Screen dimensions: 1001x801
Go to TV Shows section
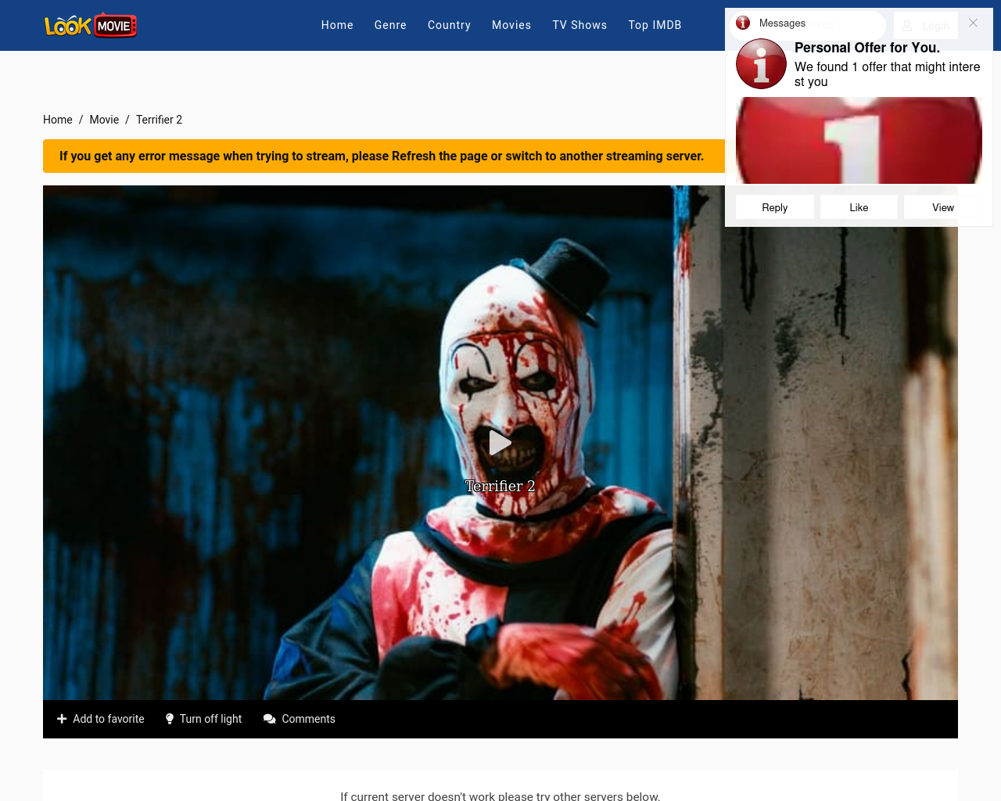[579, 25]
